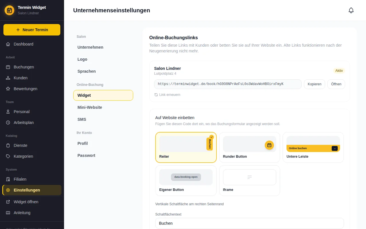Click the refresh icon beside Link erneuern
The width and height of the screenshot is (366, 229).
click(156, 95)
